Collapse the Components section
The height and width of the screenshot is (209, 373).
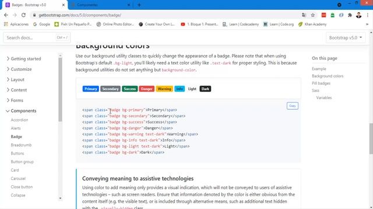point(22,111)
